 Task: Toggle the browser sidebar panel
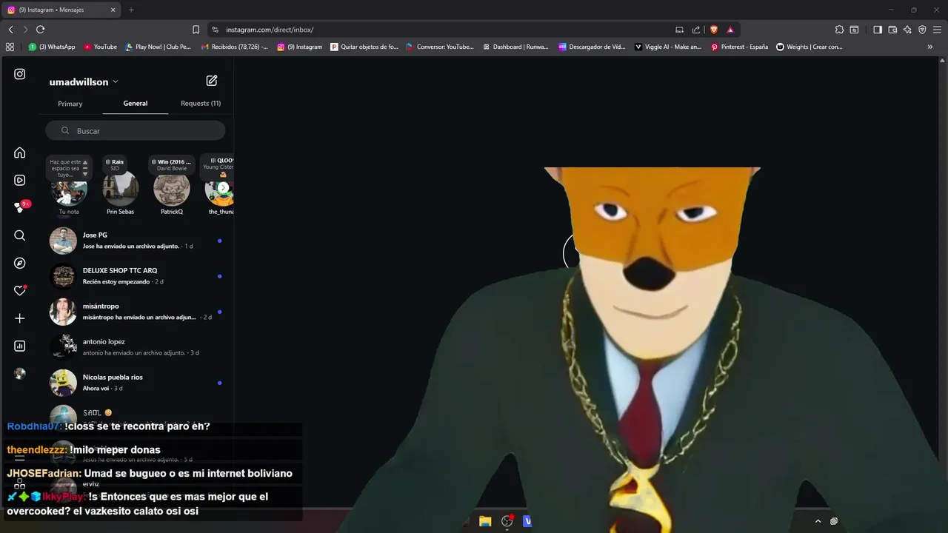(x=878, y=30)
